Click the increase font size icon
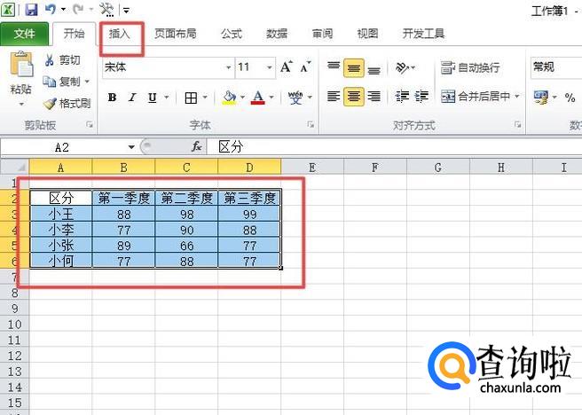This screenshot has height=415, width=582. (x=287, y=67)
